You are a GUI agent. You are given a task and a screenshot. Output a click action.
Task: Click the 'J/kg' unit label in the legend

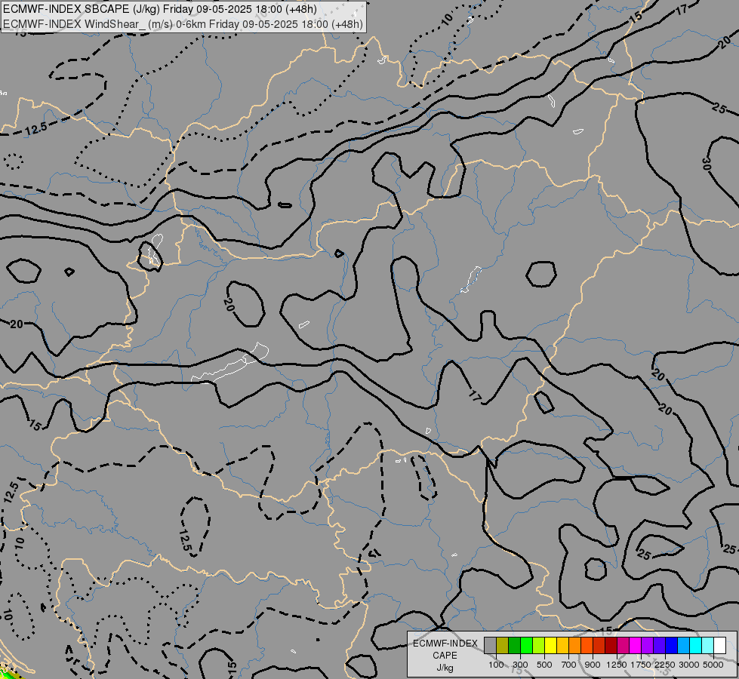click(x=445, y=668)
